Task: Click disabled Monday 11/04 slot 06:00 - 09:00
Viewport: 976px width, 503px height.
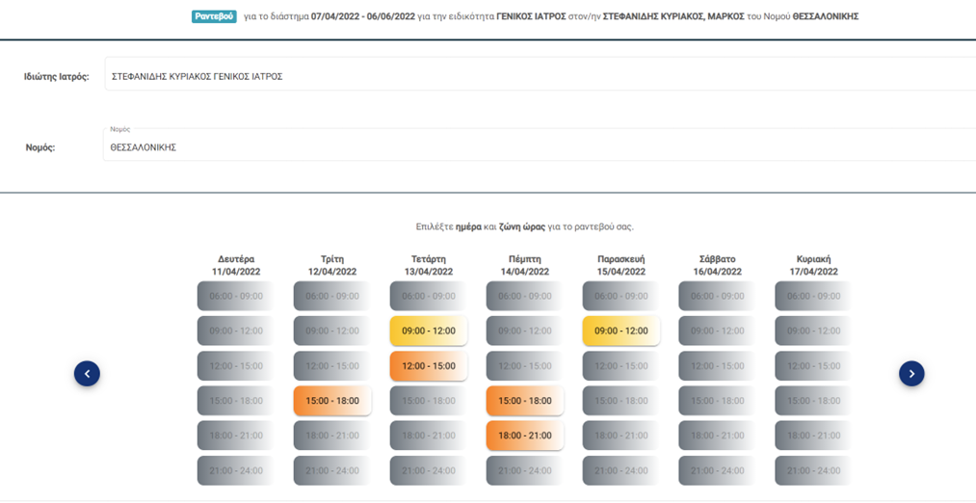Action: [236, 296]
